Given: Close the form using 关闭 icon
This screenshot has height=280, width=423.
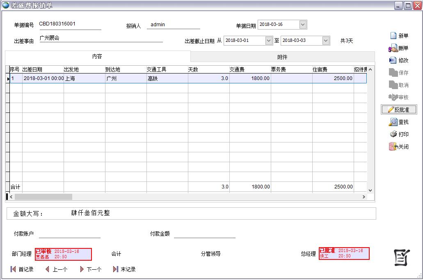Looking at the screenshot, I should pos(393,147).
